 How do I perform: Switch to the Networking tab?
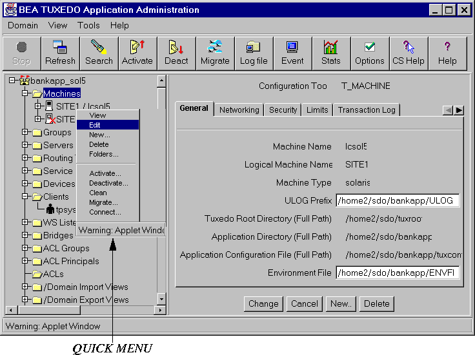239,110
